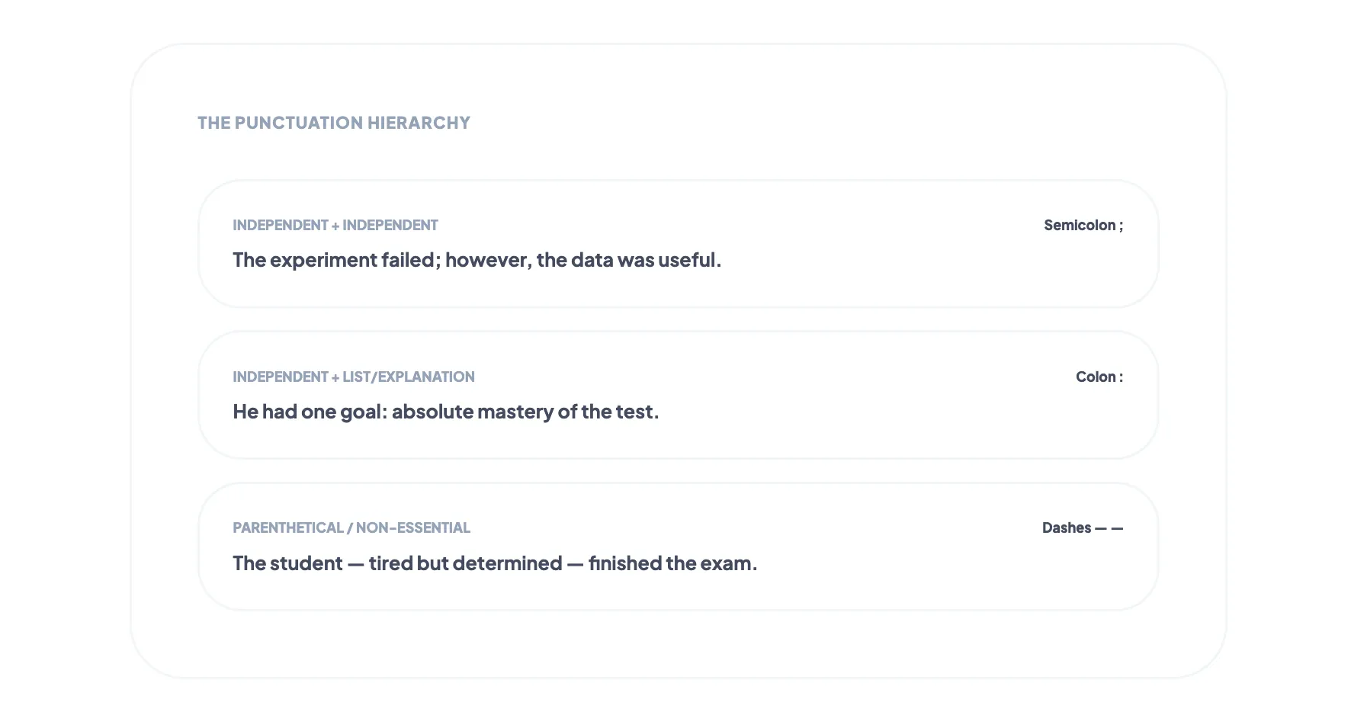Click the 'Independent + List/Explanation' label

point(353,377)
